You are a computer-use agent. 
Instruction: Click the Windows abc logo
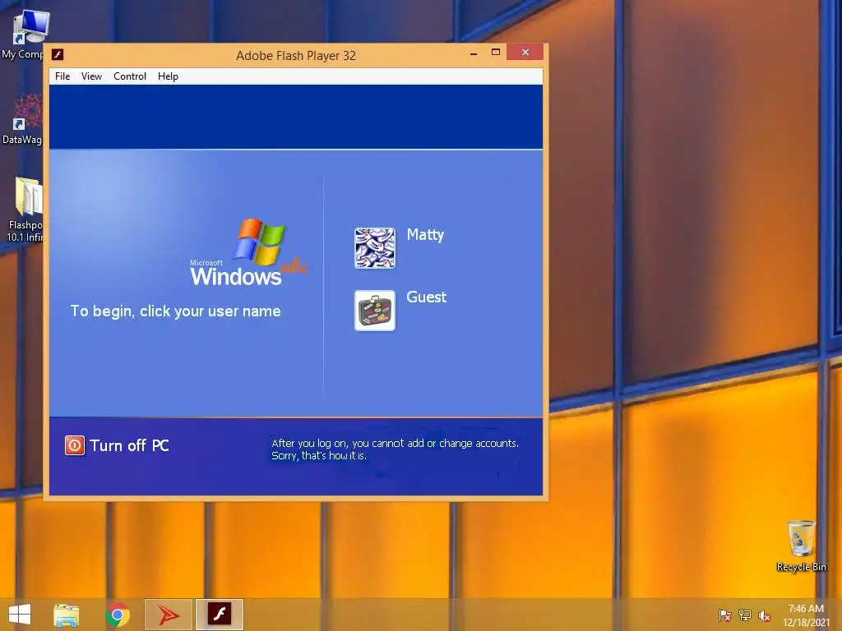248,251
